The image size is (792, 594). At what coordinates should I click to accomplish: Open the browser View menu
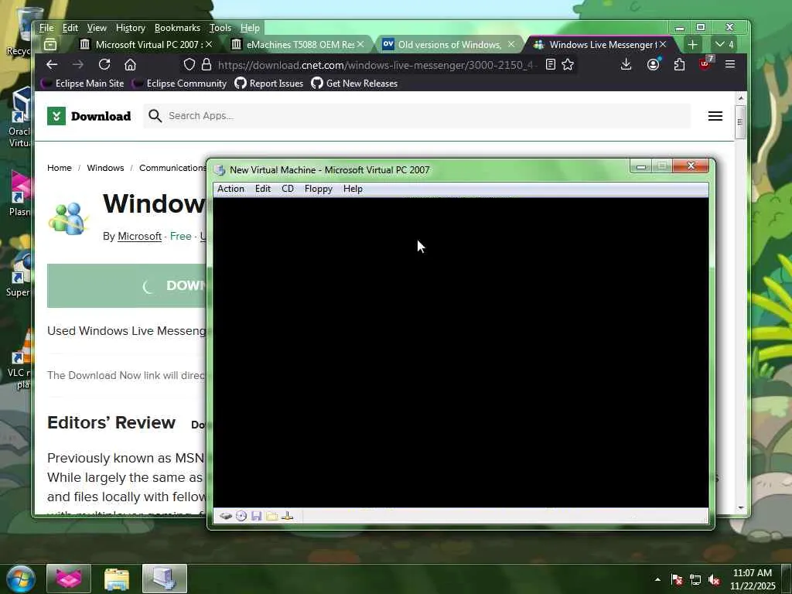pyautogui.click(x=97, y=28)
